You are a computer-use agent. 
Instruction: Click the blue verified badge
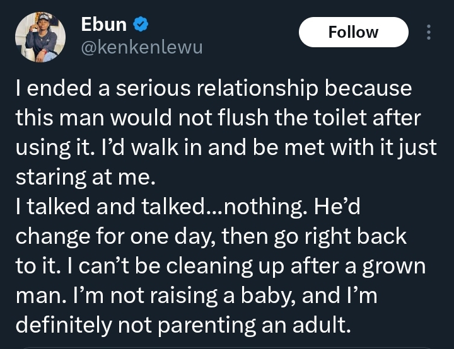pyautogui.click(x=141, y=25)
